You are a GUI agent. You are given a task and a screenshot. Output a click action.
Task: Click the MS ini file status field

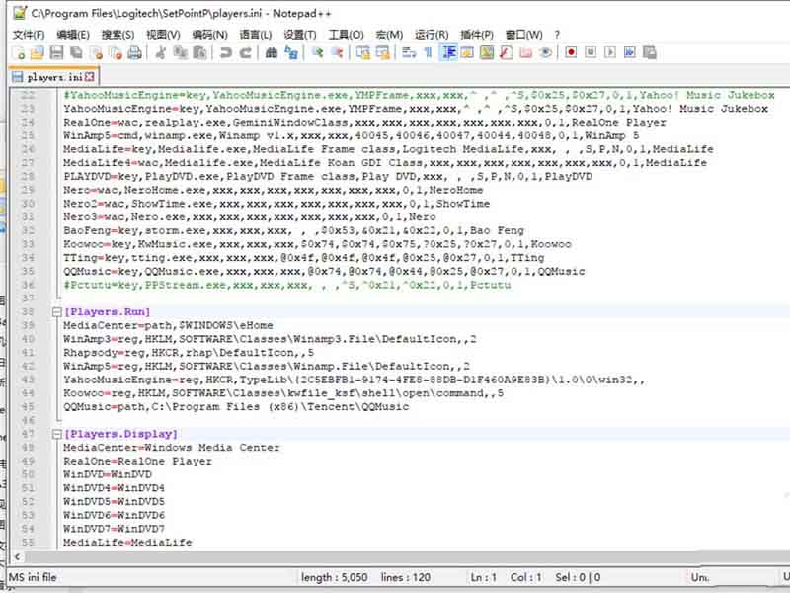point(34,577)
